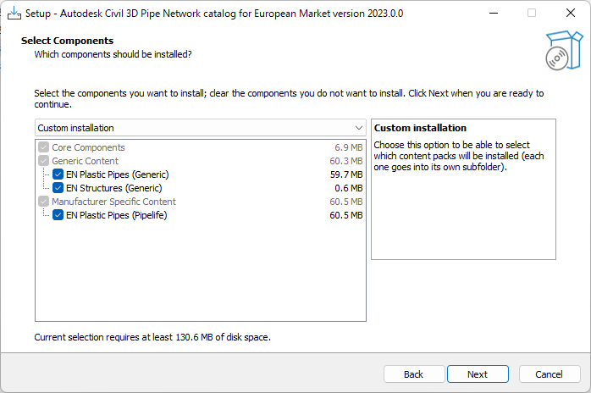Click Next to continue setup
The height and width of the screenshot is (393, 591).
(x=478, y=374)
